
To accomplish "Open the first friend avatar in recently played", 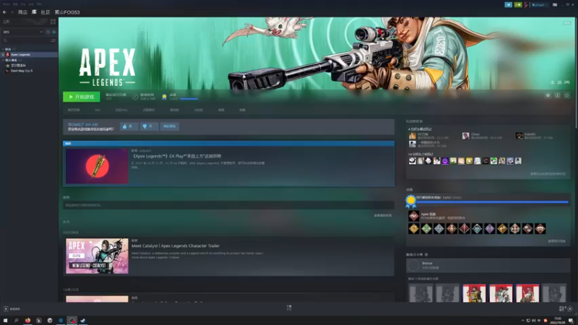I will tap(412, 136).
